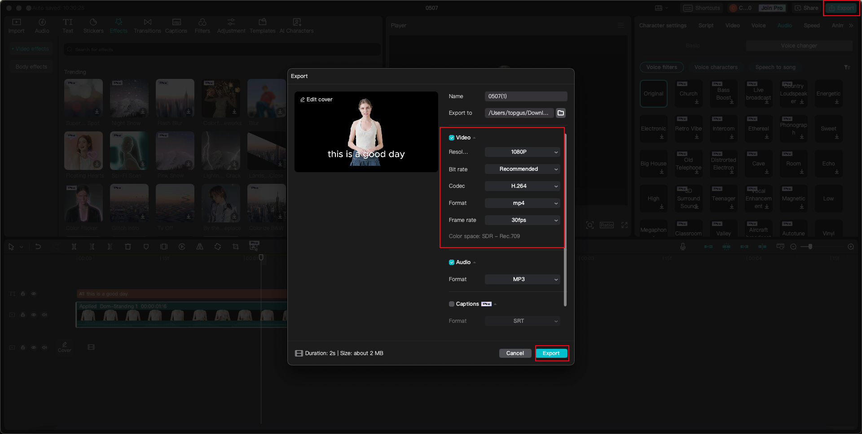
Task: Toggle the main track magnet icon
Action: tap(708, 247)
